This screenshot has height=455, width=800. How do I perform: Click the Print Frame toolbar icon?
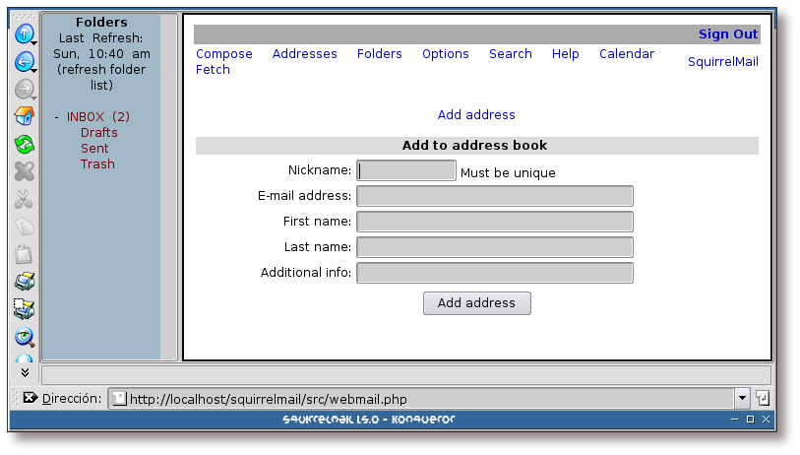pos(24,309)
